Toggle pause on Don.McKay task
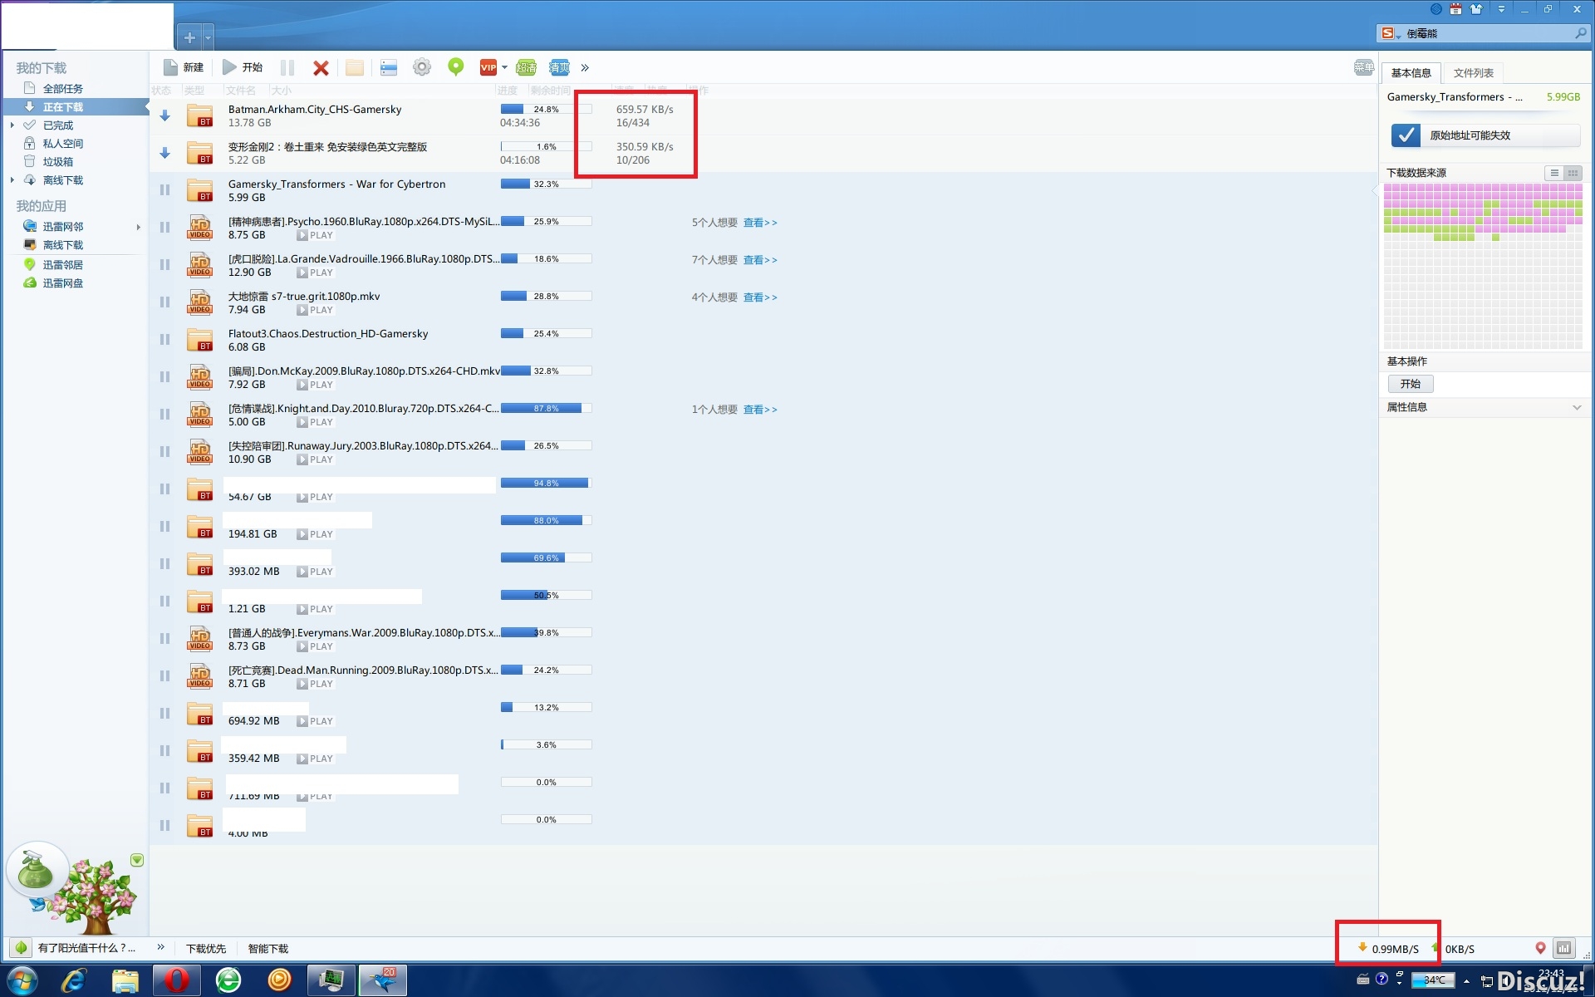 click(164, 377)
